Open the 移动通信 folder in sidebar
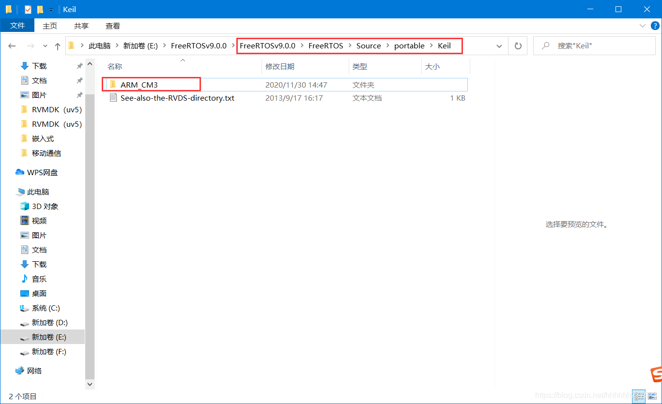 point(46,153)
